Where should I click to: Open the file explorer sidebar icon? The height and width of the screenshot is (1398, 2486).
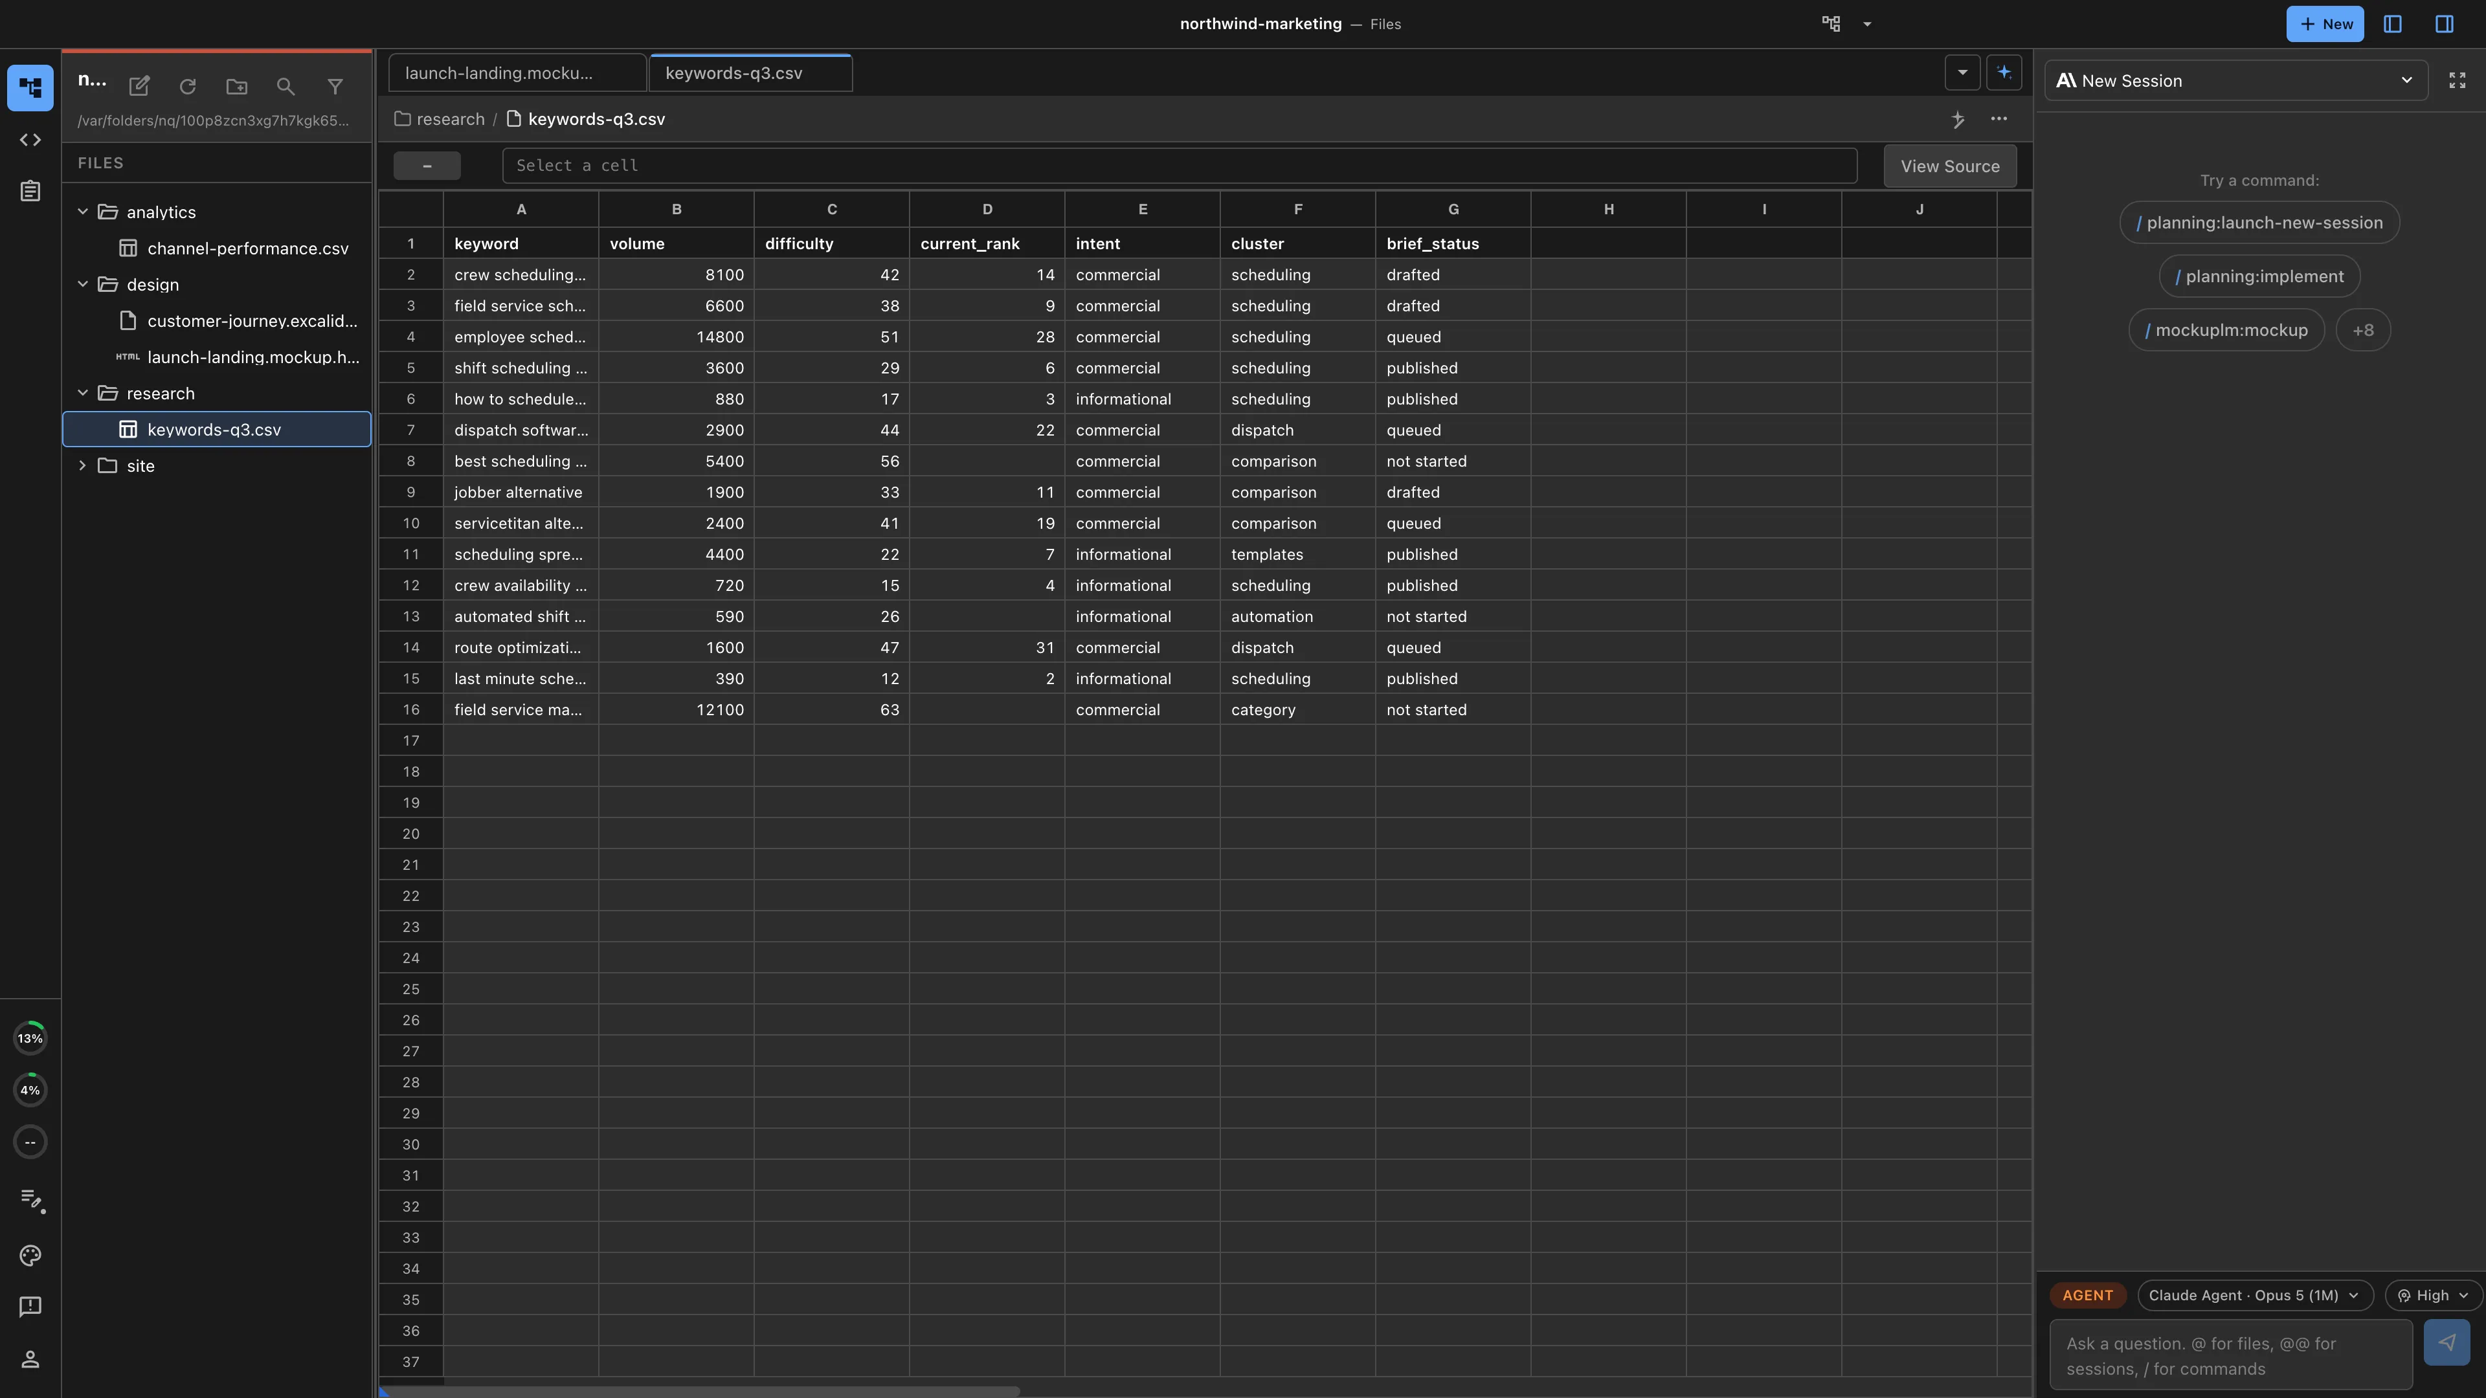[x=30, y=88]
